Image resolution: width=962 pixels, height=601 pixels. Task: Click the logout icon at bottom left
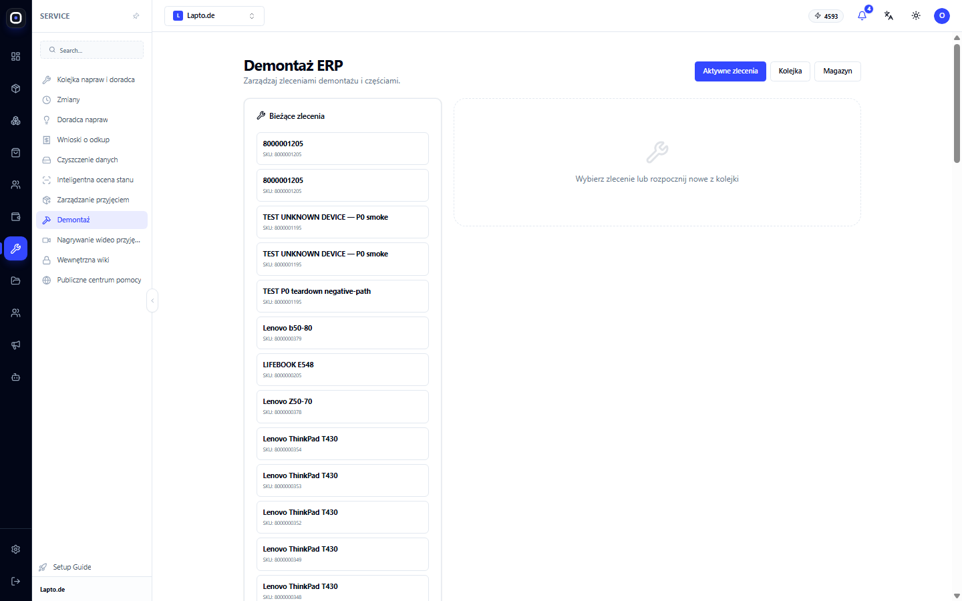click(x=16, y=582)
